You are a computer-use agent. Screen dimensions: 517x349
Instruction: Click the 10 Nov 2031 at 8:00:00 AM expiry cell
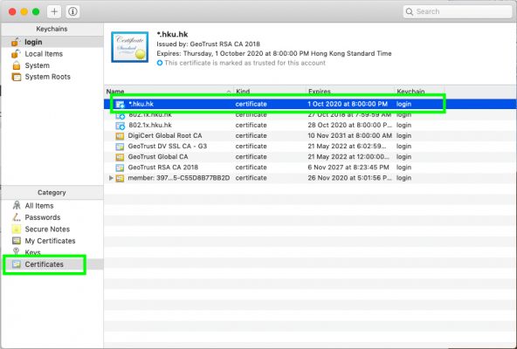coord(350,135)
